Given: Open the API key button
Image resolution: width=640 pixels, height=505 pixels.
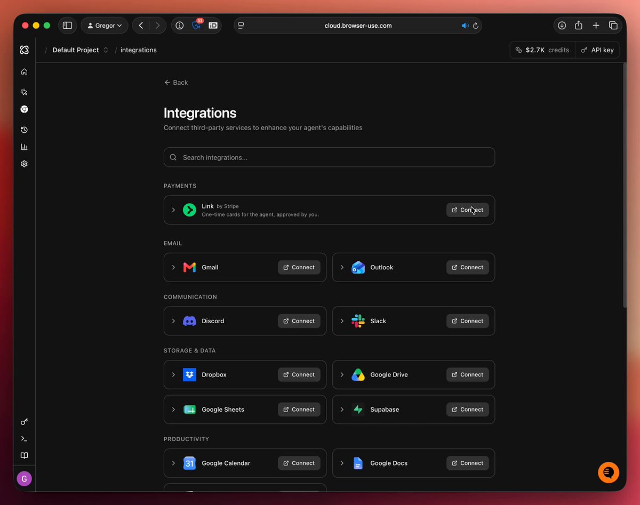Looking at the screenshot, I should pyautogui.click(x=597, y=50).
